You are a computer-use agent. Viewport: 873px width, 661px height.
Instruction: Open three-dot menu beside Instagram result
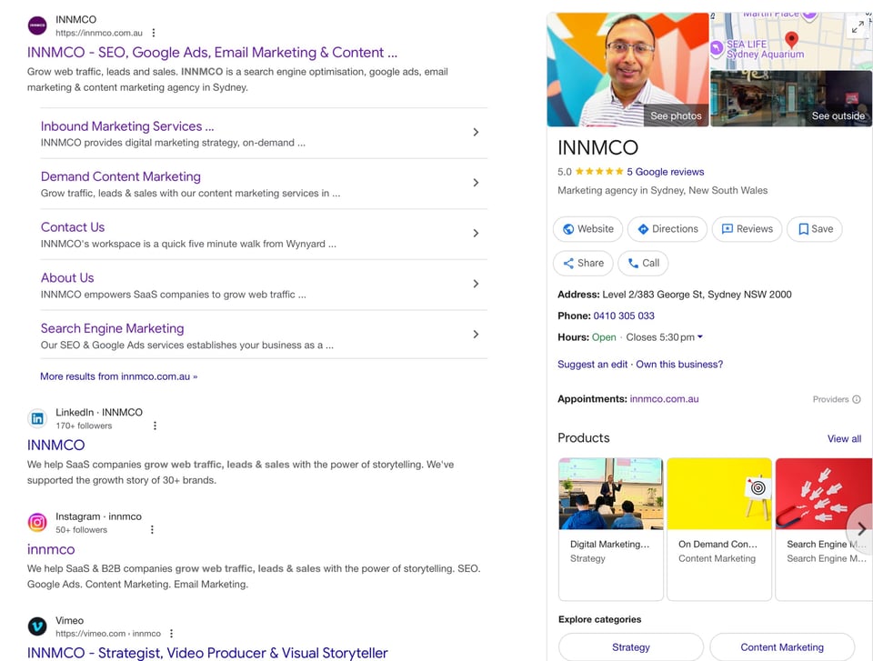[152, 529]
